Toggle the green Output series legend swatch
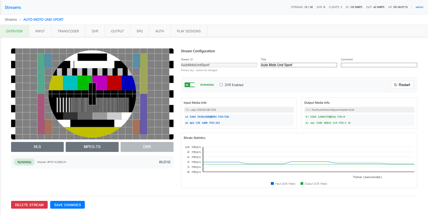The image size is (428, 215). [x=302, y=183]
